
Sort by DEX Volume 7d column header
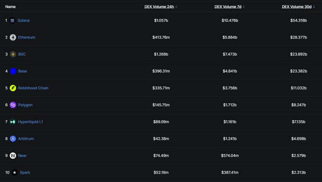(228, 7)
